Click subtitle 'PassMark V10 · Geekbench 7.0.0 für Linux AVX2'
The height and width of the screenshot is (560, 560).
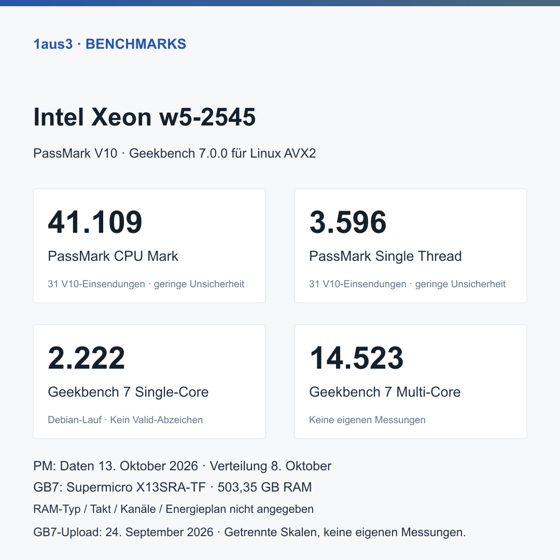(x=174, y=153)
